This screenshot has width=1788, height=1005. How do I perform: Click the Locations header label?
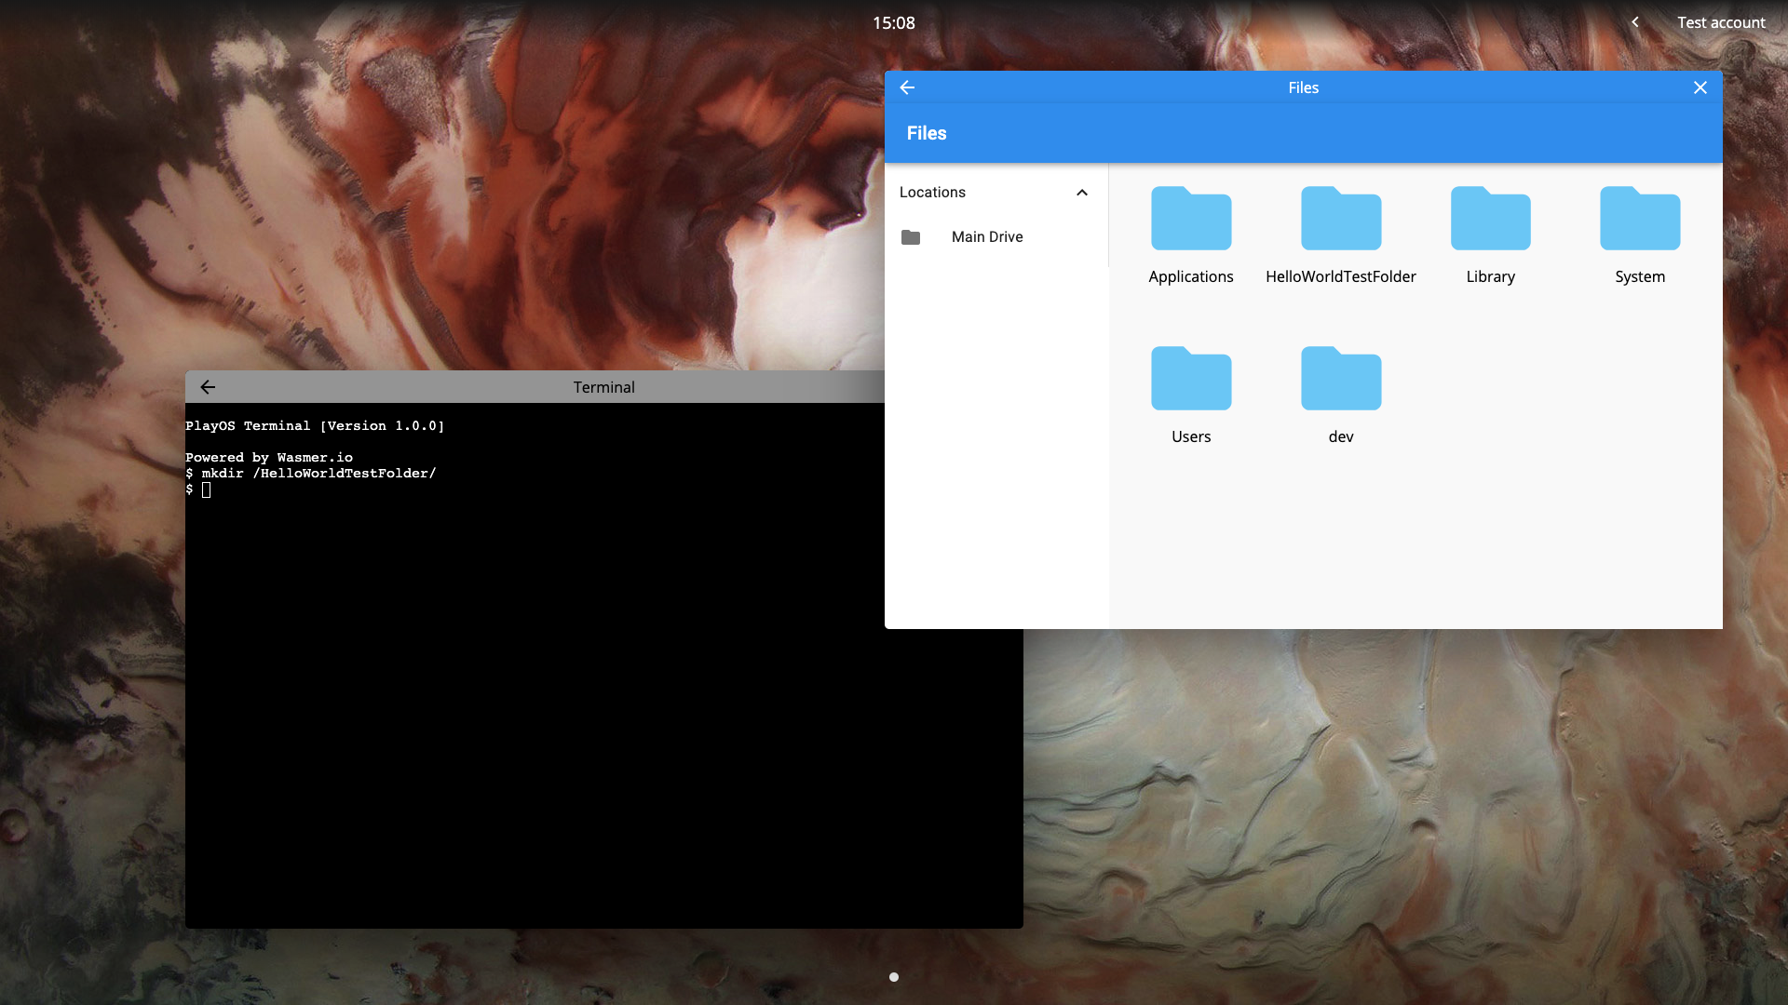pos(932,193)
